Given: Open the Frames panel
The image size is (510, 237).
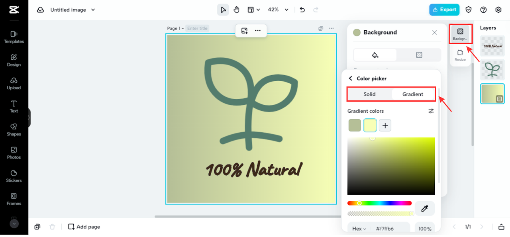Looking at the screenshot, I should [14, 199].
